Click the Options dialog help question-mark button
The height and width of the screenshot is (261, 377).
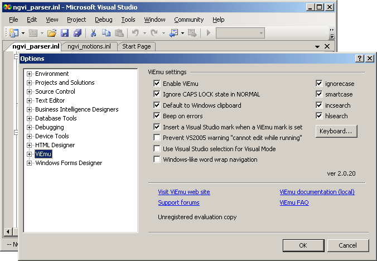pos(360,59)
